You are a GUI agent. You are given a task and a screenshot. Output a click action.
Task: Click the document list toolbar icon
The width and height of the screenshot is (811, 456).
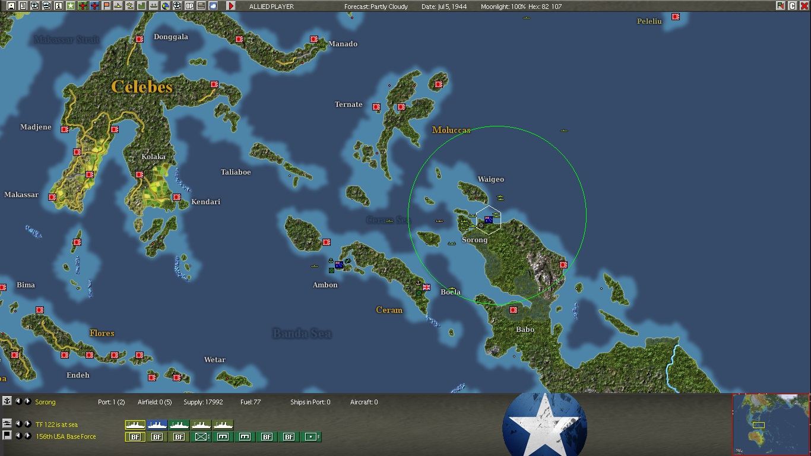[23, 6]
